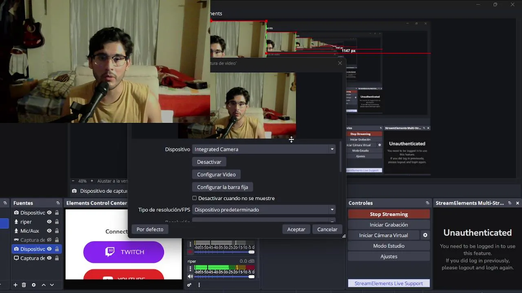Show the hidden Captura source via crossed eye
Viewport: 522px width, 293px height.
coord(49,240)
